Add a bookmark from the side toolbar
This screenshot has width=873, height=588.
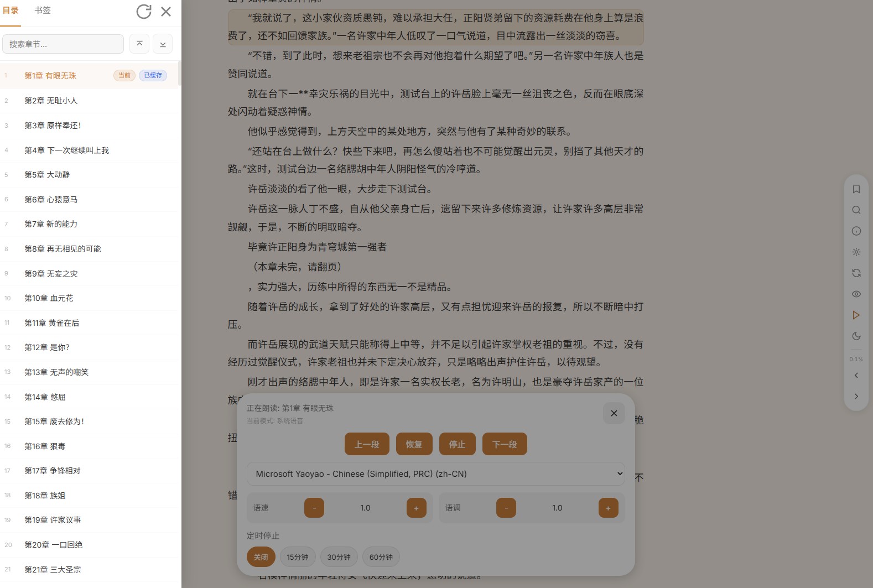click(x=856, y=189)
